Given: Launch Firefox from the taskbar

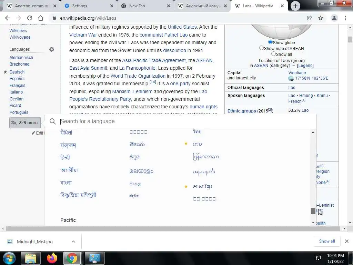Looking at the screenshot, I should (x=52, y=258).
